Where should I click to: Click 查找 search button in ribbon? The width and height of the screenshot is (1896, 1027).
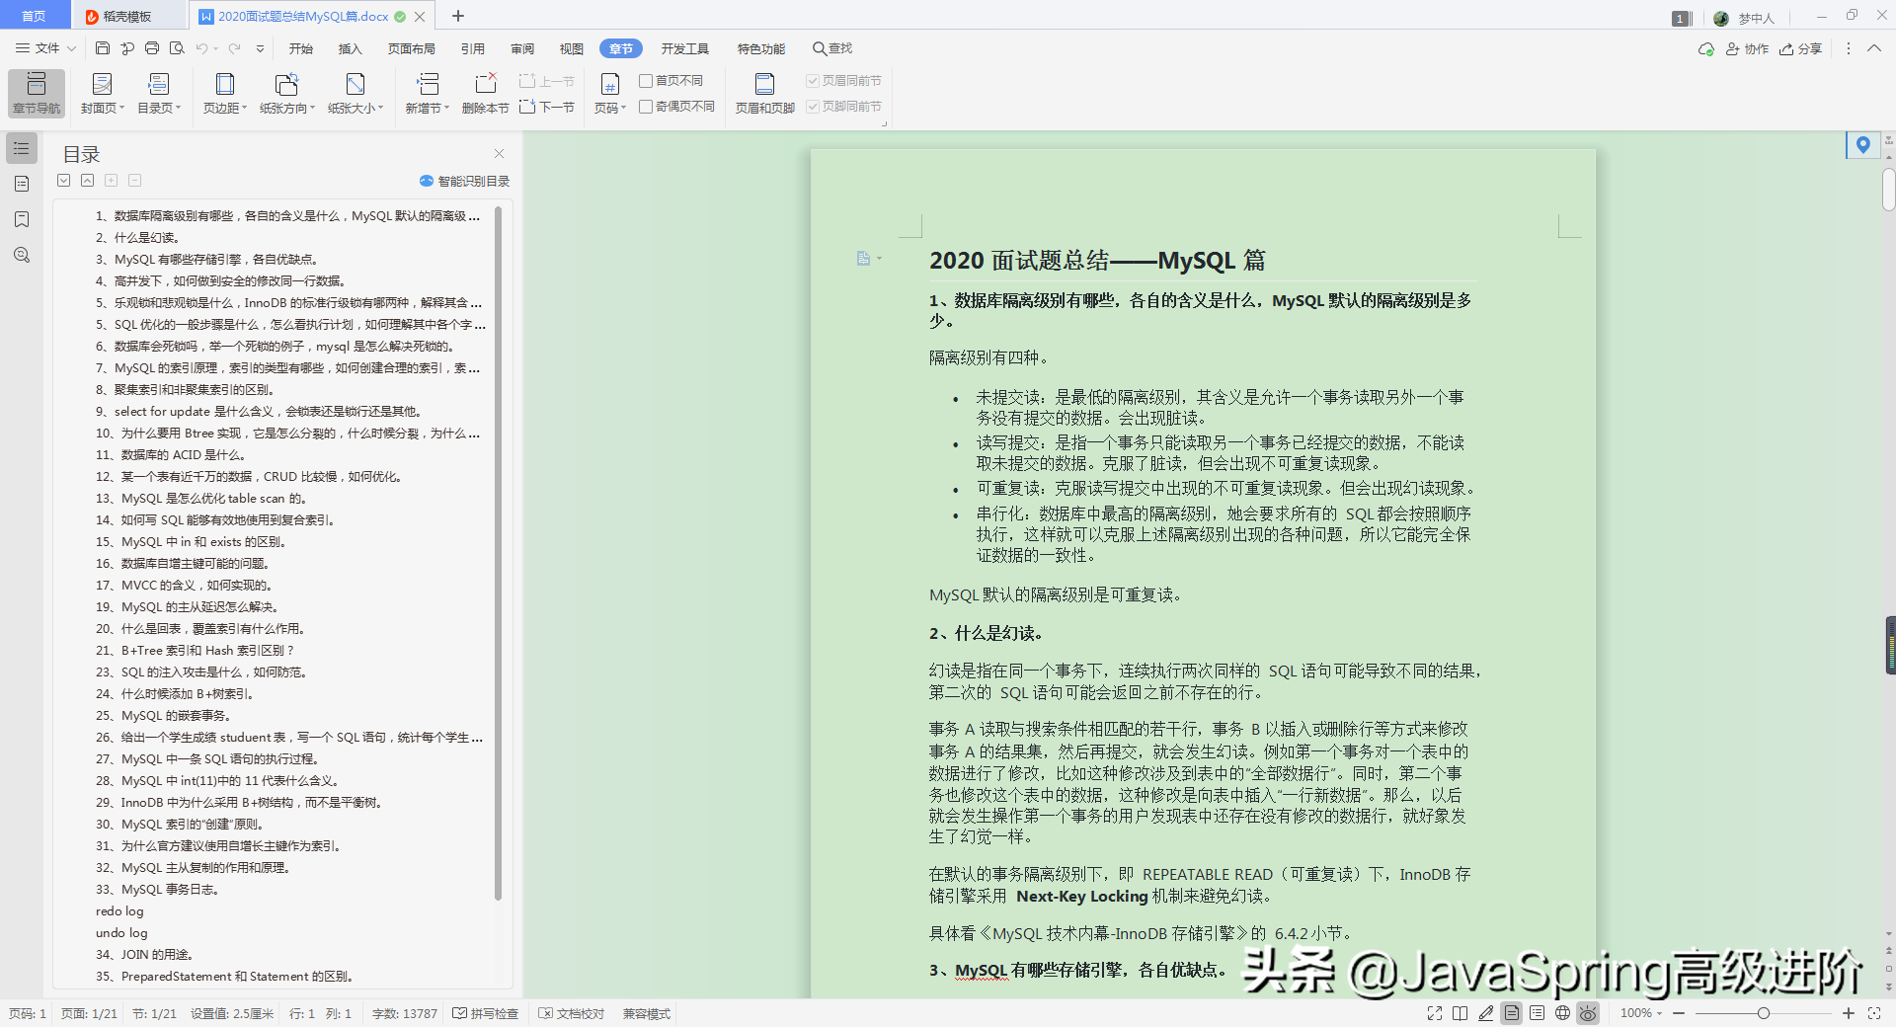pos(832,48)
